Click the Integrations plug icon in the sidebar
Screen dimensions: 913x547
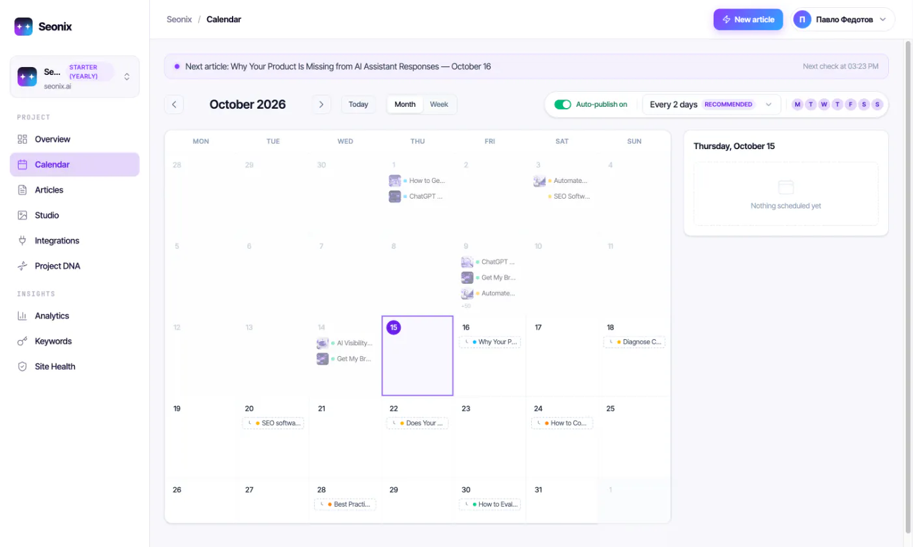22,241
